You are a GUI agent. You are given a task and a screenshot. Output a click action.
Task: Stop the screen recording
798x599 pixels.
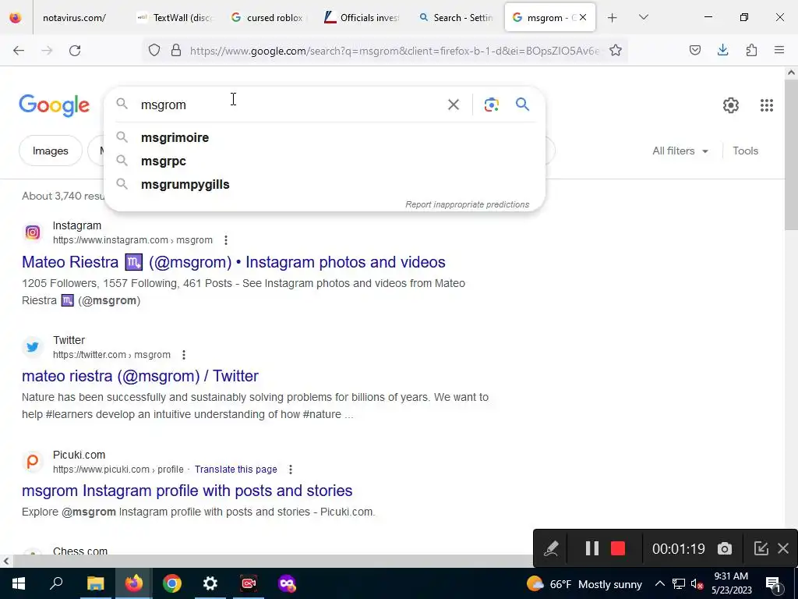618,548
